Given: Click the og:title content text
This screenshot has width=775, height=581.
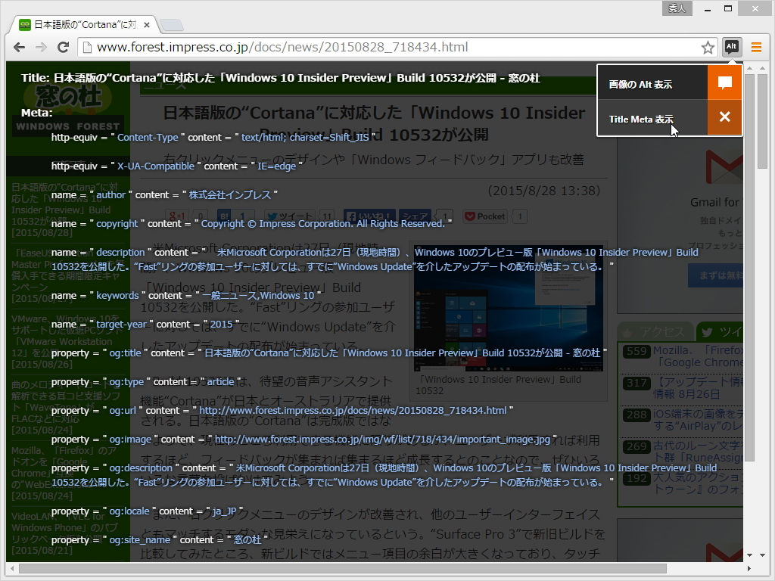Looking at the screenshot, I should click(x=403, y=353).
